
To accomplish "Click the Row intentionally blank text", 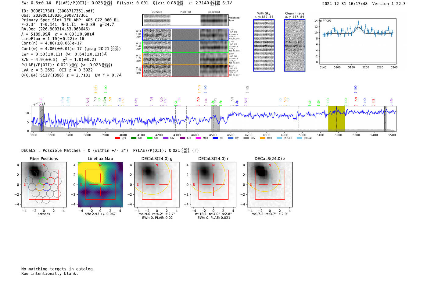I will tap(50, 273).
